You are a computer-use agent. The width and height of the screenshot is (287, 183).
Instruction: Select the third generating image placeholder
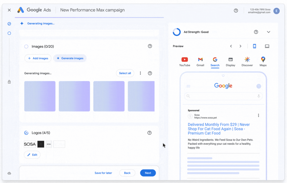tap(109, 96)
